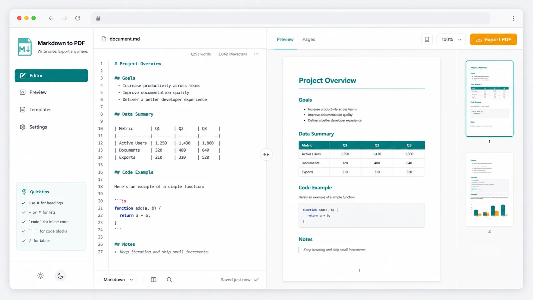
Task: Click the Notes blockquote in preview
Action: click(334, 250)
